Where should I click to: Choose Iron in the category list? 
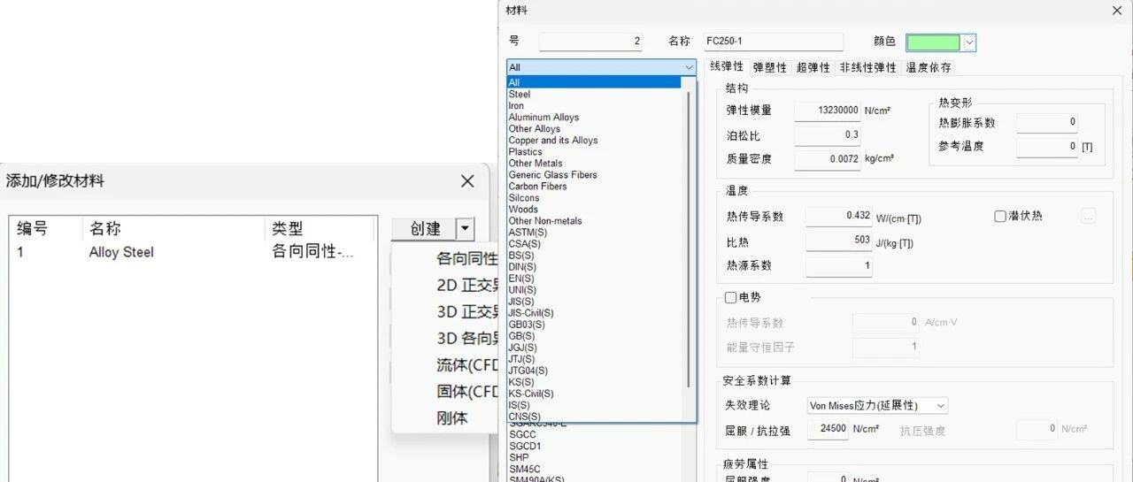coord(516,105)
